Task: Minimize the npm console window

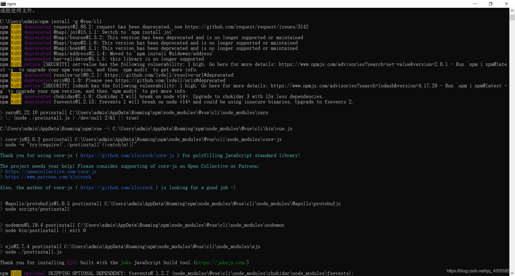Action: click(x=475, y=4)
